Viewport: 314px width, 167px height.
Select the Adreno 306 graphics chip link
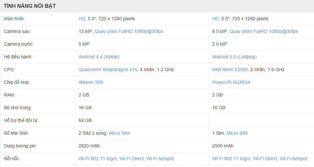91,82
